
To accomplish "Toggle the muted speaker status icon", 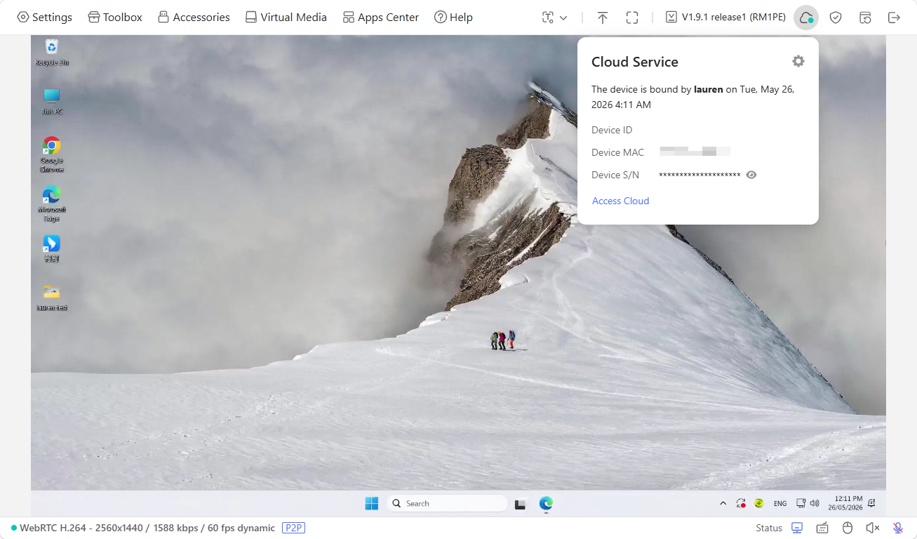I will tap(873, 528).
